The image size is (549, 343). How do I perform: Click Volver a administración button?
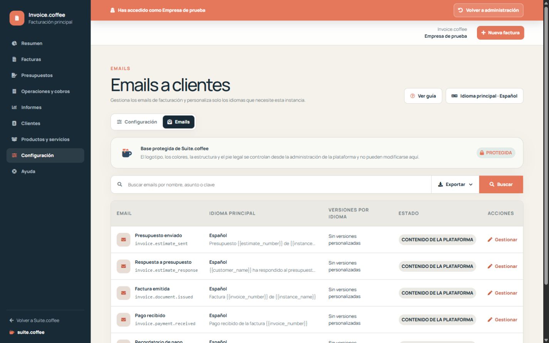pyautogui.click(x=488, y=10)
